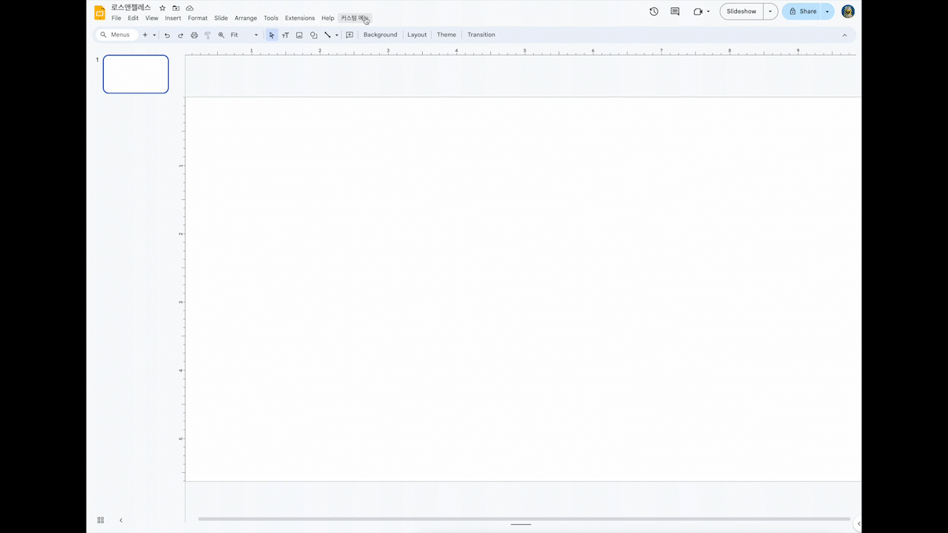This screenshot has height=533, width=948.
Task: Click the insert image icon
Action: pos(299,35)
